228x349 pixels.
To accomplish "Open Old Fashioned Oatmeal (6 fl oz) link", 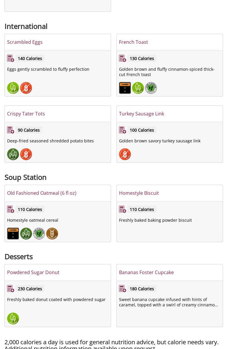I will (42, 193).
